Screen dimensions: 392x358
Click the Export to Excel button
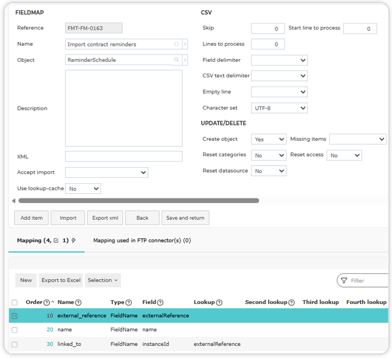pos(61,280)
